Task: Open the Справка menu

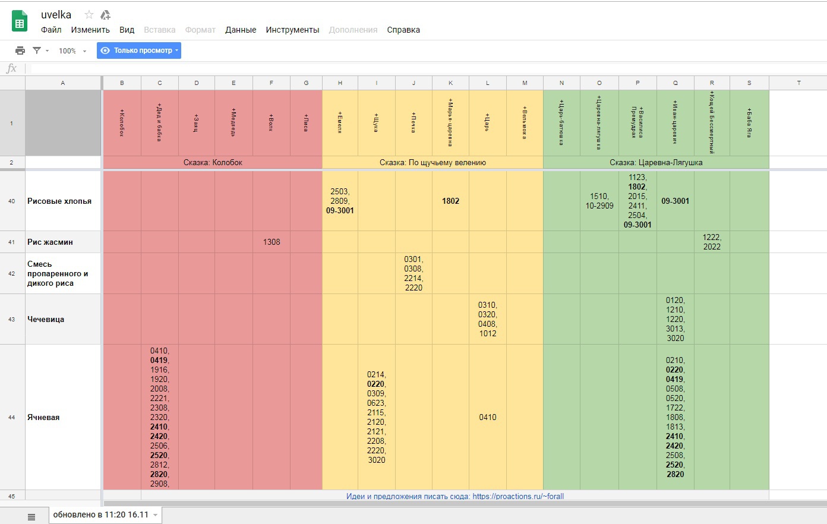Action: coord(403,30)
